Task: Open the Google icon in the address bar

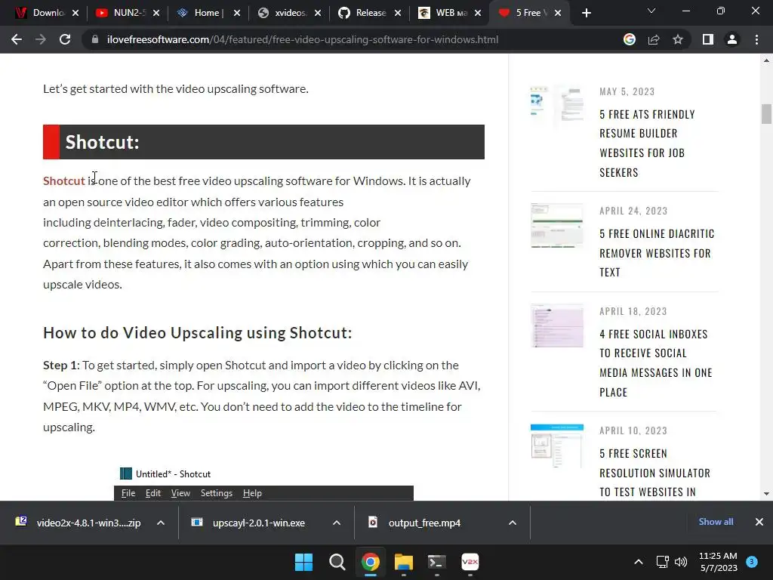Action: (629, 39)
